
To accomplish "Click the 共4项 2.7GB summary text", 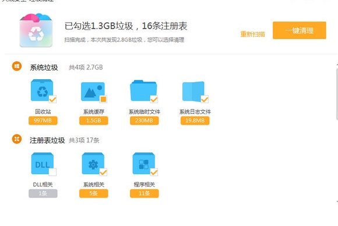I will [86, 68].
